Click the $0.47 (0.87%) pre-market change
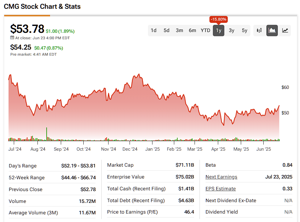This screenshot has height=222, width=300. (x=49, y=48)
